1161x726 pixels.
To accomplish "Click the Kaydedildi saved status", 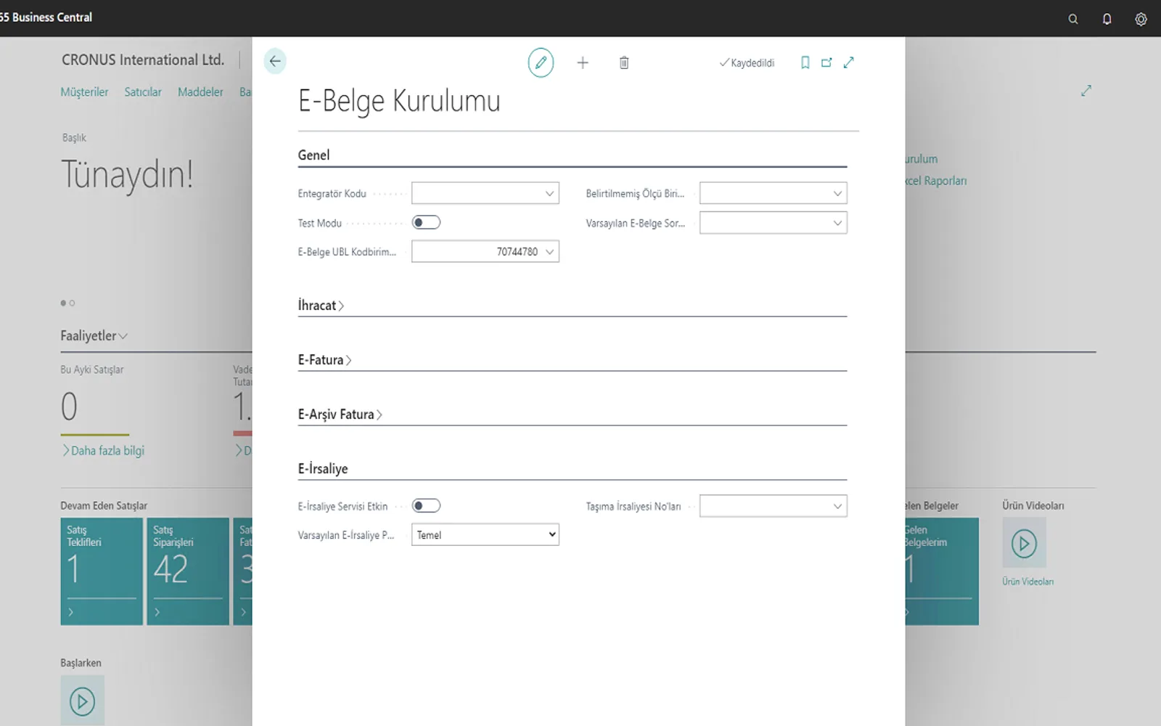I will tap(747, 63).
